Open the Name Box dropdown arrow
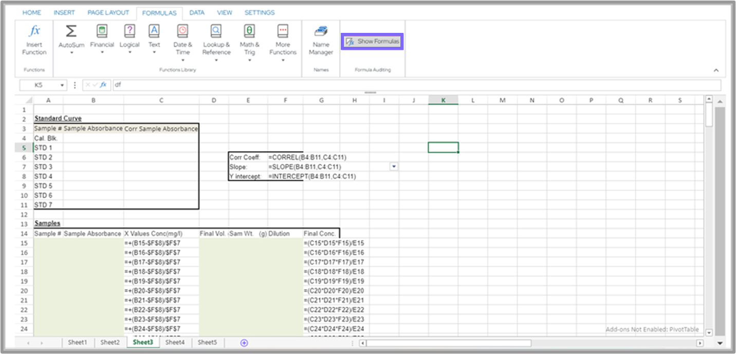The width and height of the screenshot is (736, 354). (x=62, y=85)
